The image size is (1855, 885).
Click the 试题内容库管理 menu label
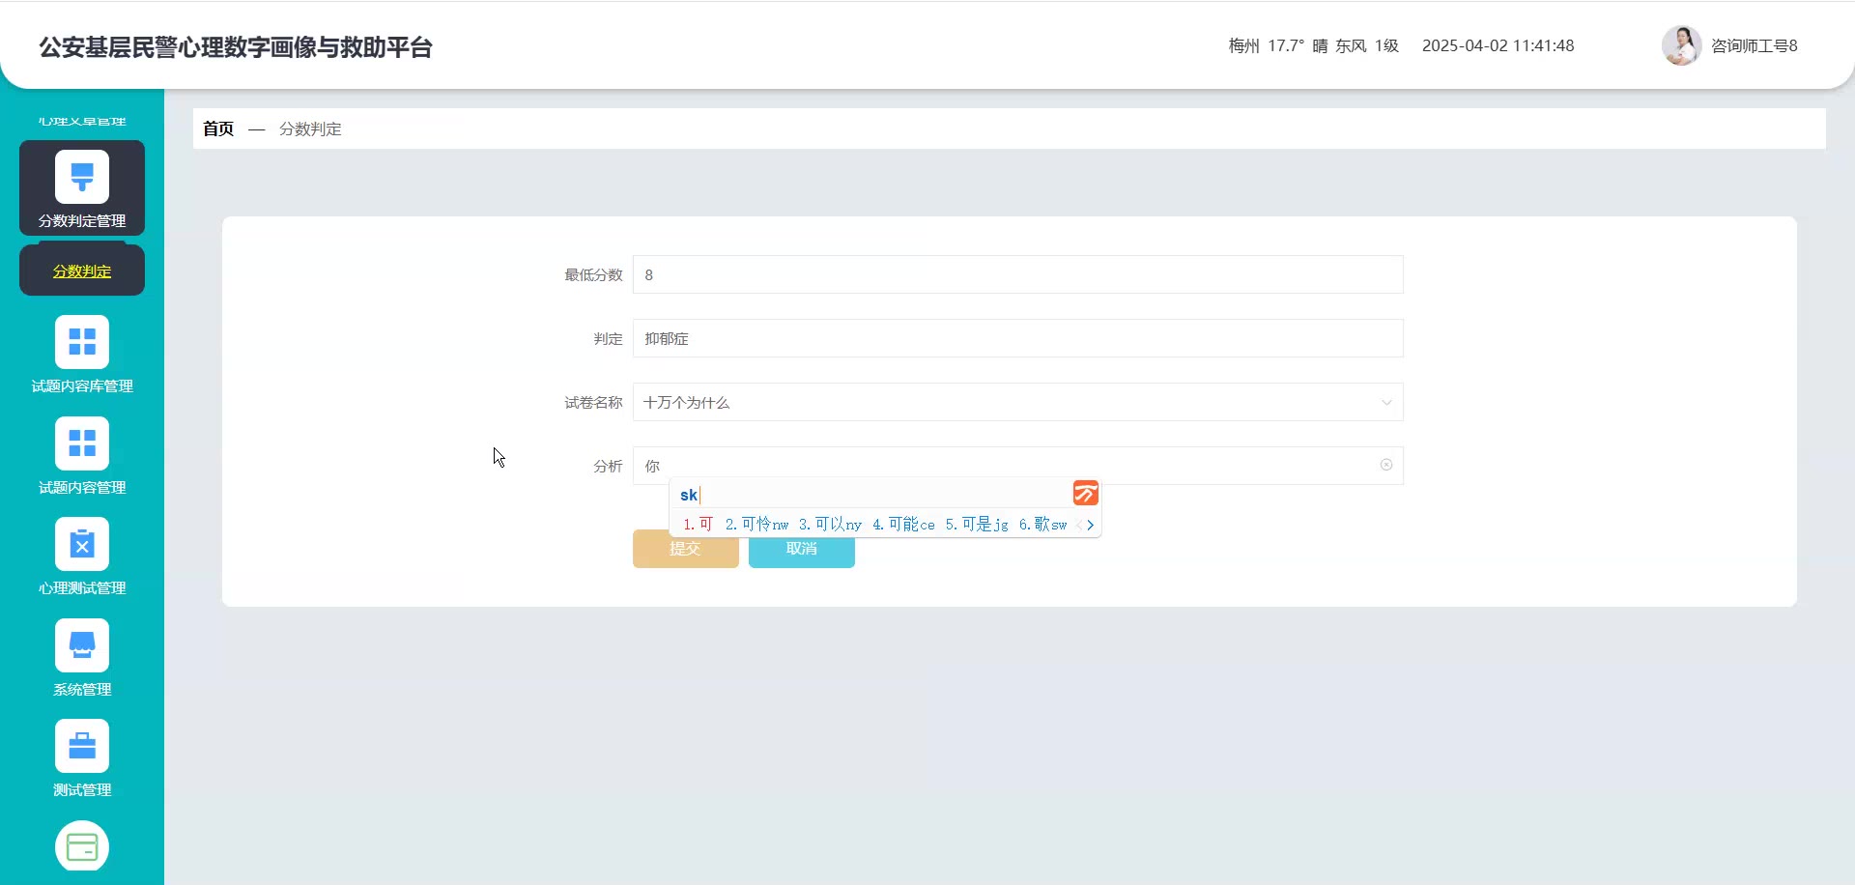(82, 385)
